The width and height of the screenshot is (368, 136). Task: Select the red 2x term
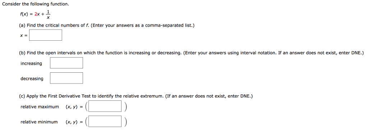click(37, 14)
